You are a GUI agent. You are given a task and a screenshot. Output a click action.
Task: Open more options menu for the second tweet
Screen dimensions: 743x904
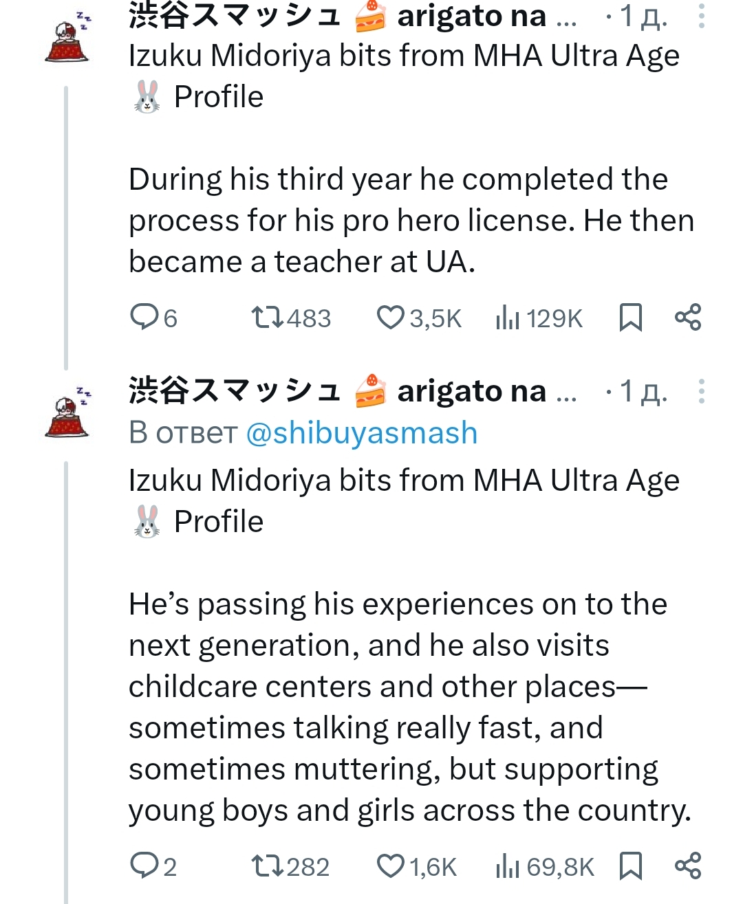[x=701, y=391]
